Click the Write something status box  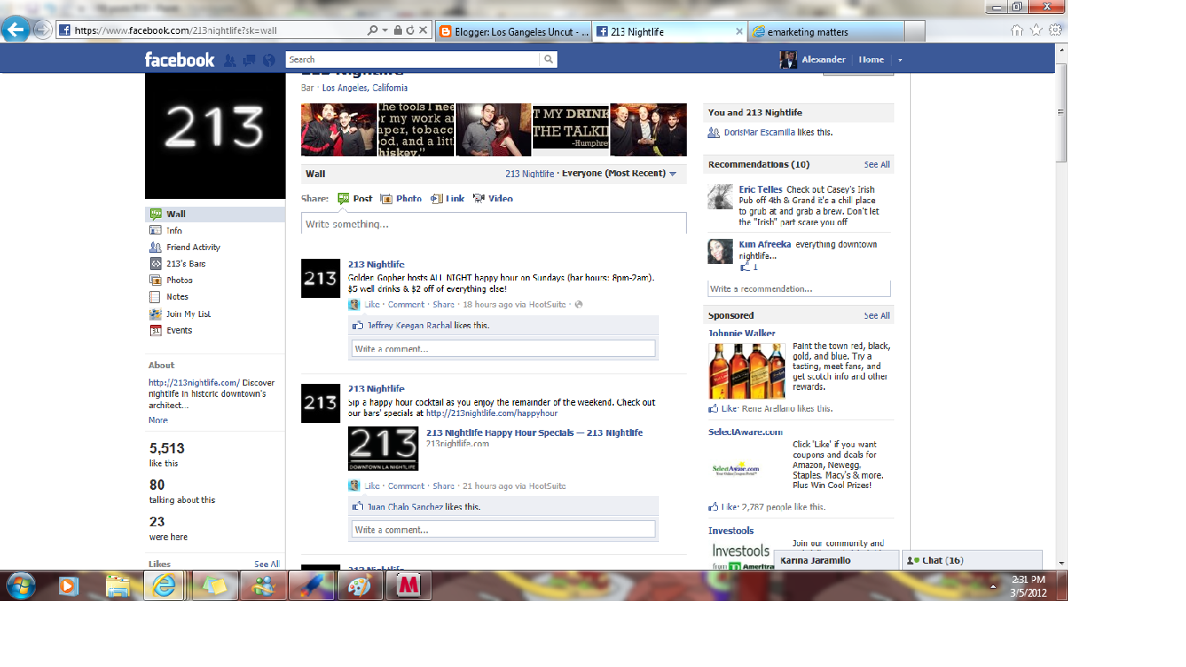(494, 224)
